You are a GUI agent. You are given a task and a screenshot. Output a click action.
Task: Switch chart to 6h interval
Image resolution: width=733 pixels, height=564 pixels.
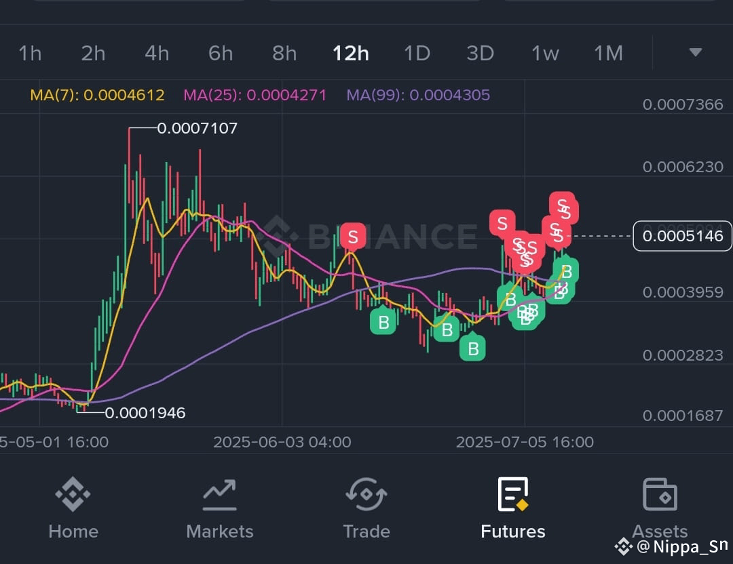tap(220, 54)
